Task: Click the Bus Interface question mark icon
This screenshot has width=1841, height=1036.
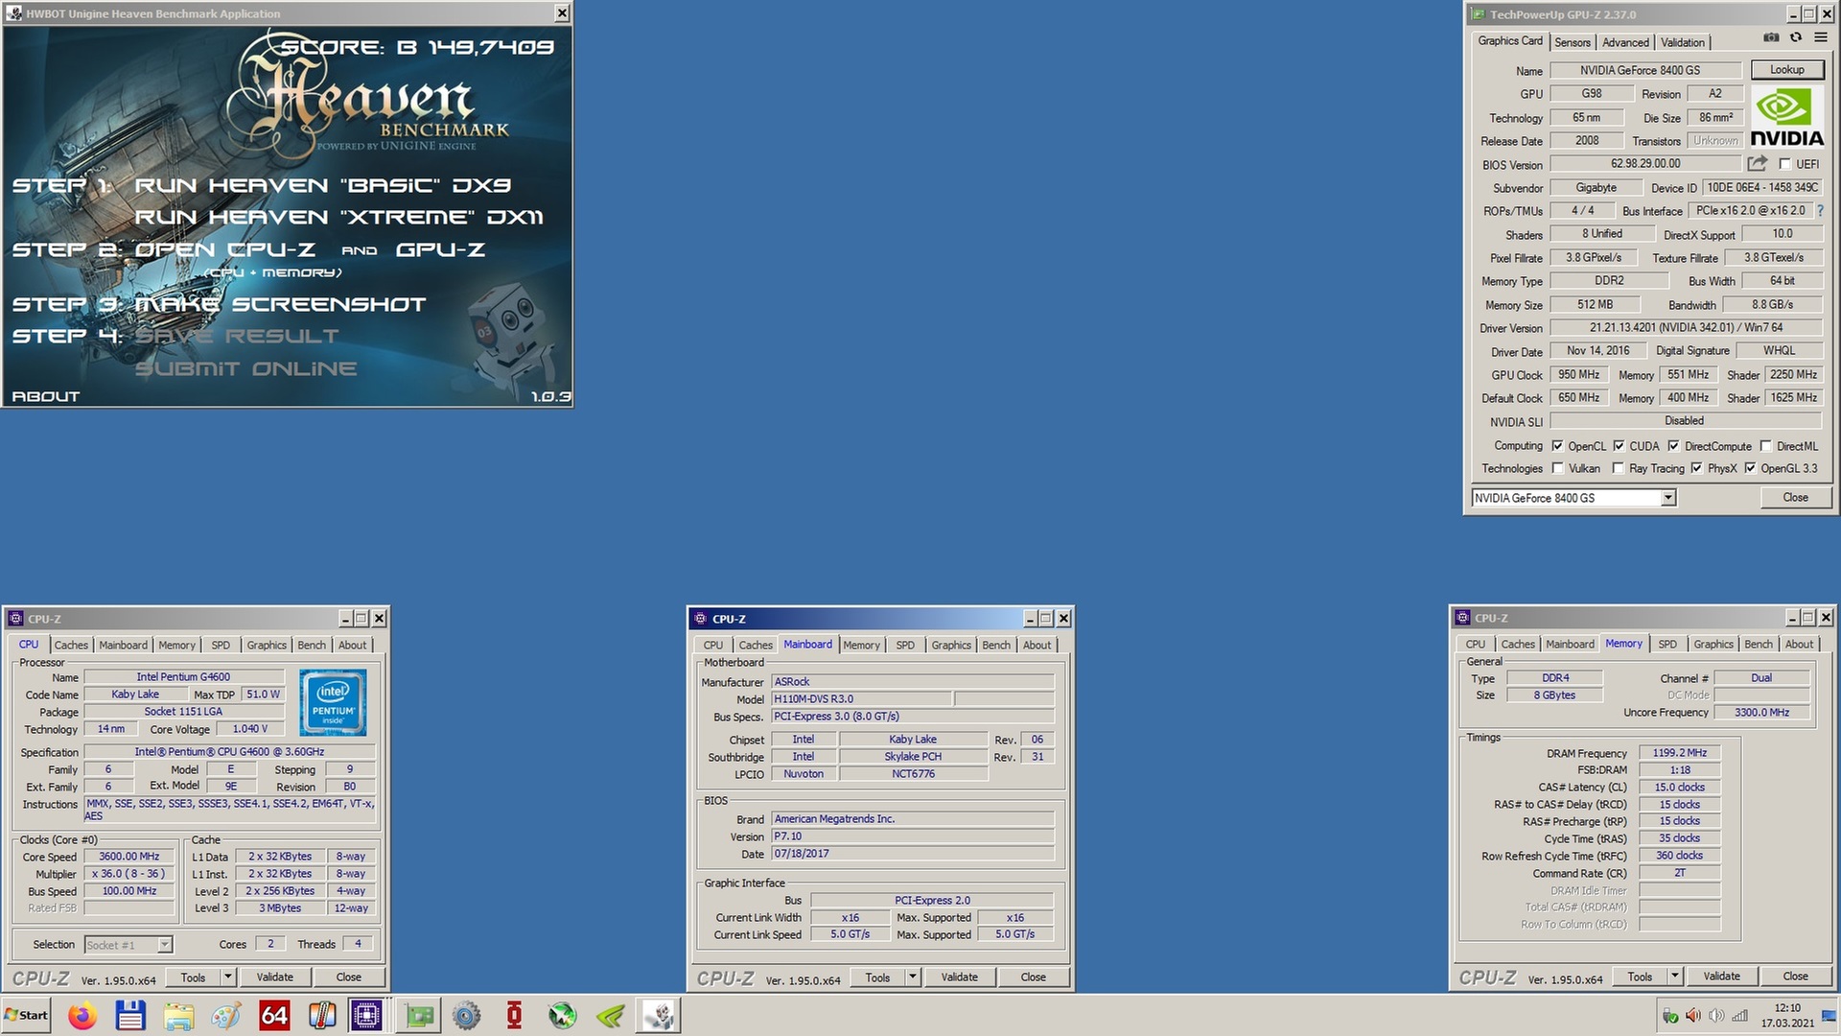Action: [1820, 211]
